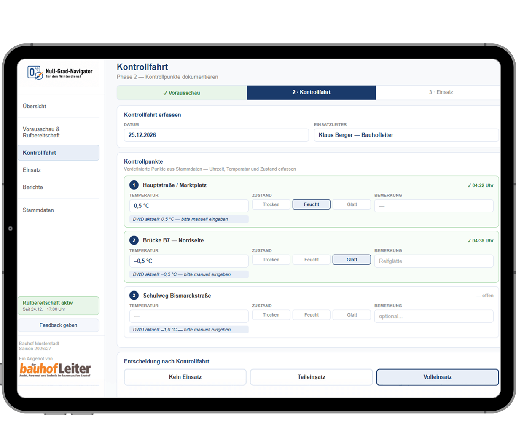The image size is (516, 430).
Task: Click Bemerkung field for Hauptstraße / Marktplatz
Action: click(x=434, y=206)
